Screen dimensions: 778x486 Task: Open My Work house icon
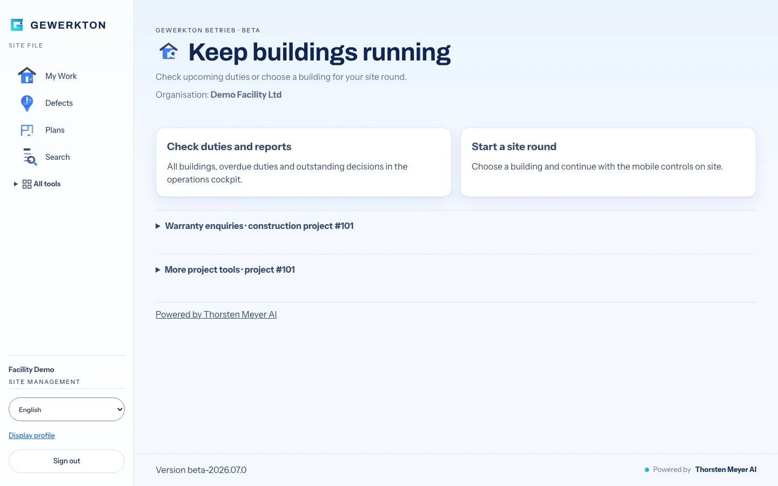[x=27, y=76]
